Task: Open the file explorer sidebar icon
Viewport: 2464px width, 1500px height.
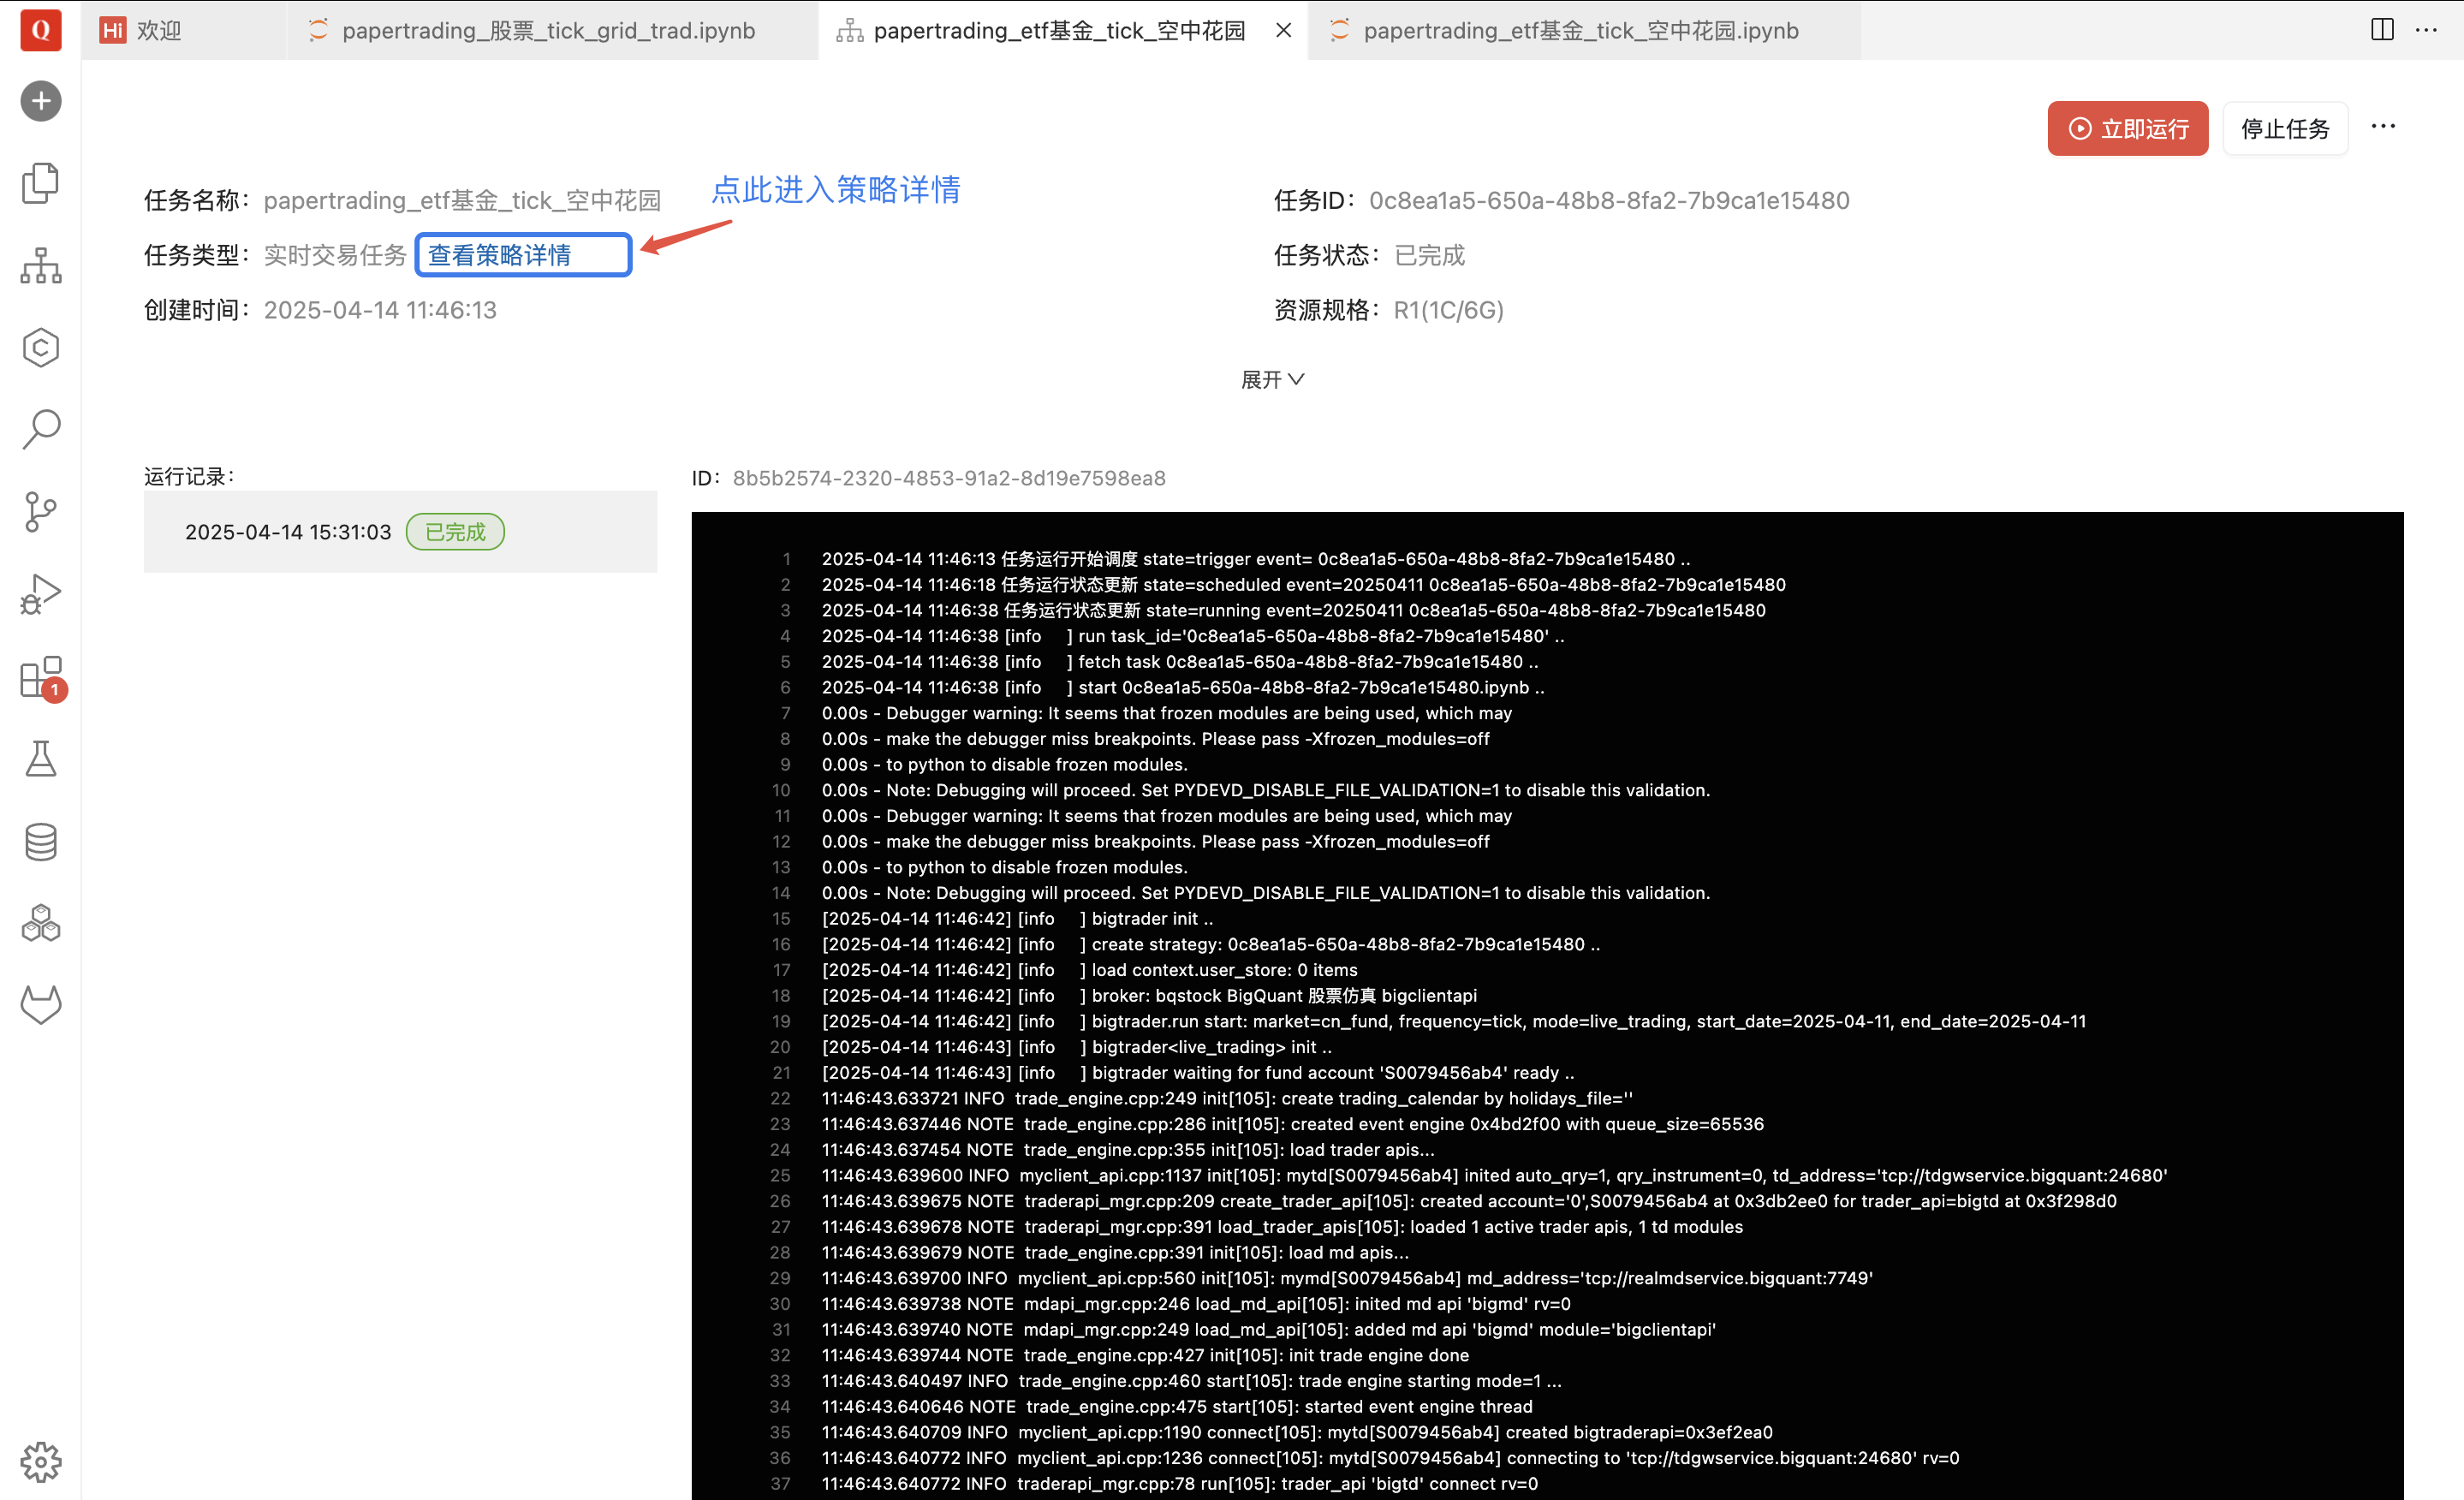Action: coord(41,183)
